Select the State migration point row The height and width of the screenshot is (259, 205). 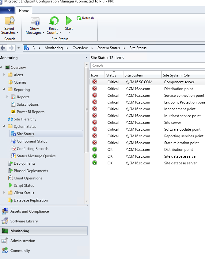coord(147,143)
